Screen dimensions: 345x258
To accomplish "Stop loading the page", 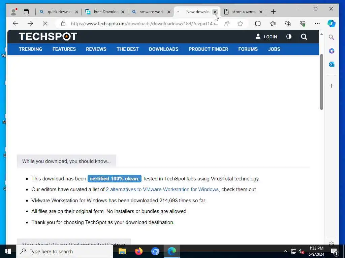I will point(45,24).
